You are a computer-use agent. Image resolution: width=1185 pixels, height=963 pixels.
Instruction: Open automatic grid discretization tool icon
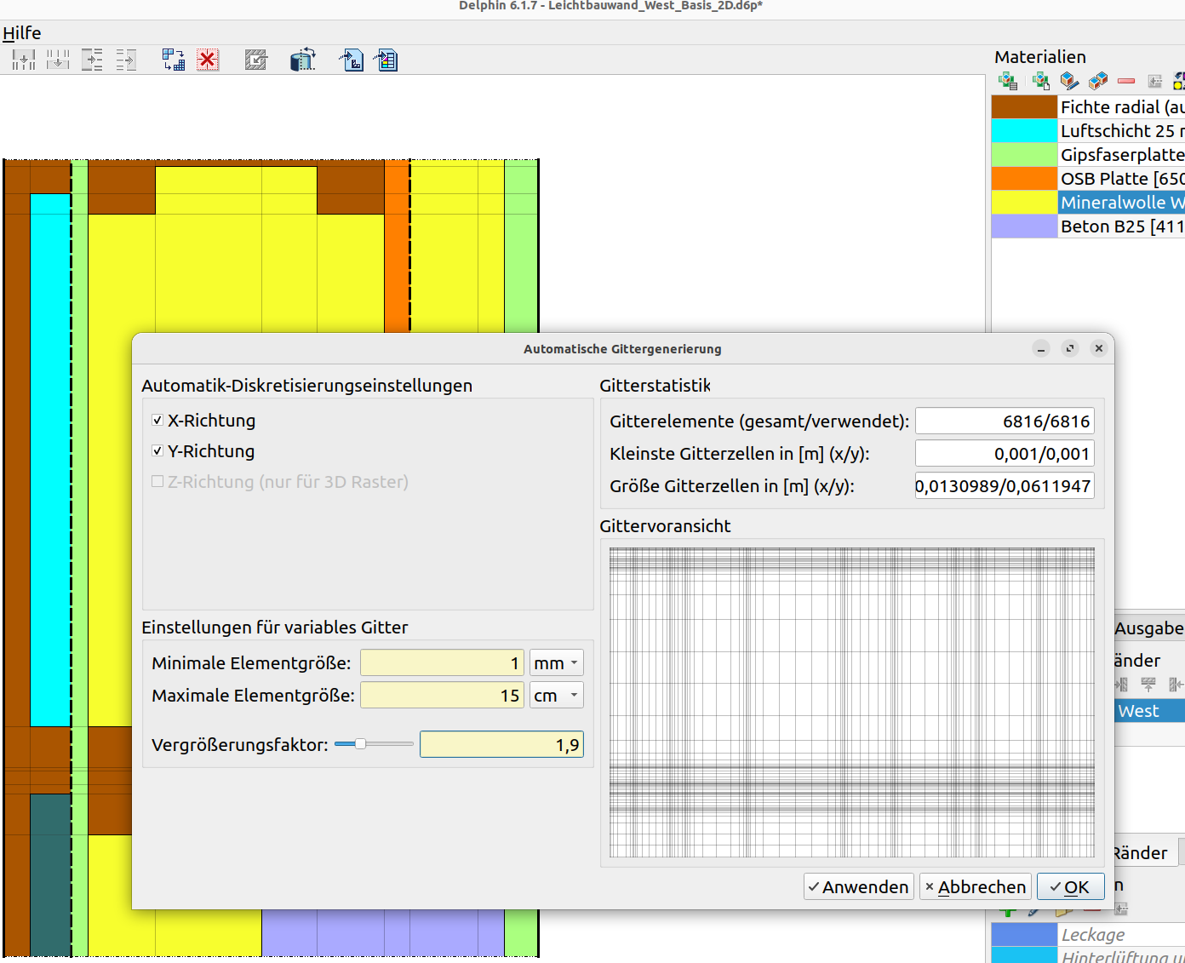[174, 60]
